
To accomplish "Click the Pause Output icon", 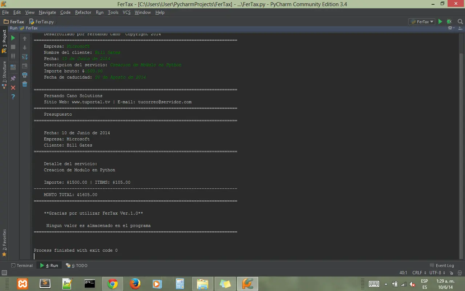I will (x=13, y=56).
